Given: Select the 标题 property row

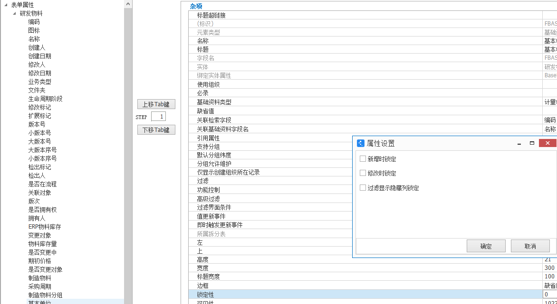Looking at the screenshot, I should click(373, 49).
